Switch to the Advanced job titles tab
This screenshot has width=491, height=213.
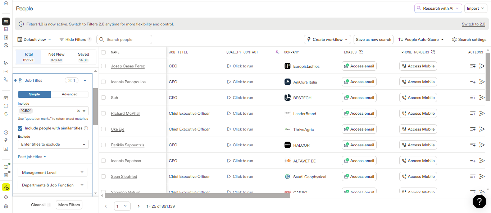tap(69, 94)
